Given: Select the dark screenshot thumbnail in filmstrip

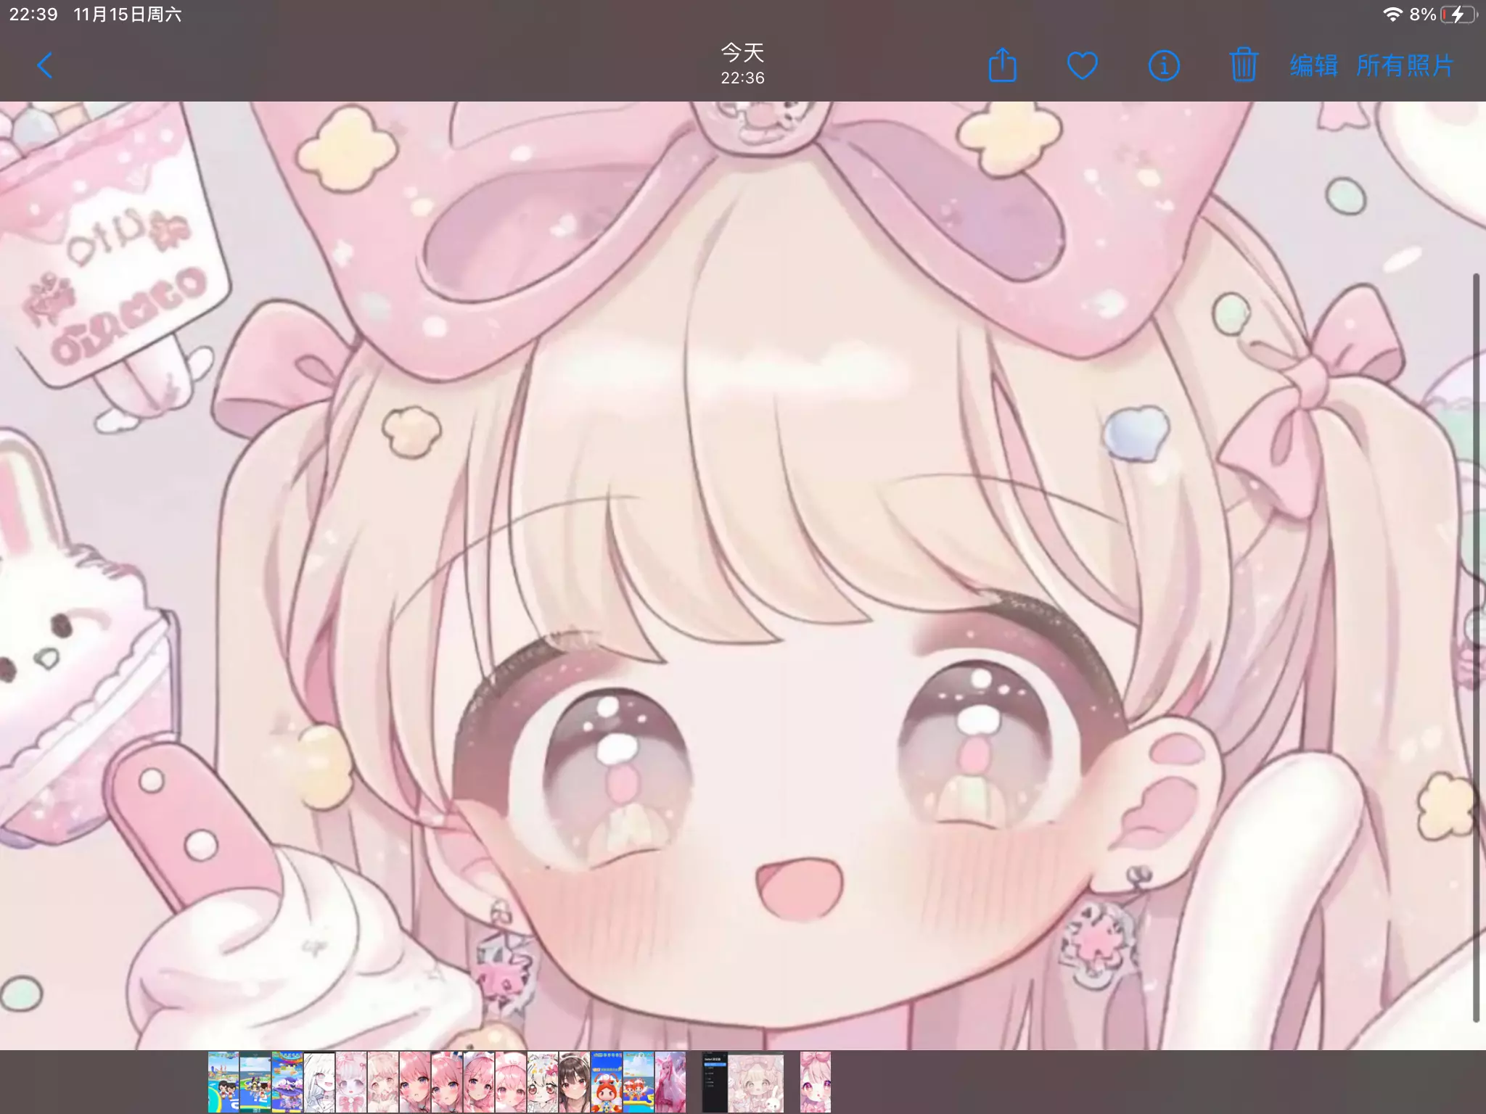Looking at the screenshot, I should point(714,1082).
